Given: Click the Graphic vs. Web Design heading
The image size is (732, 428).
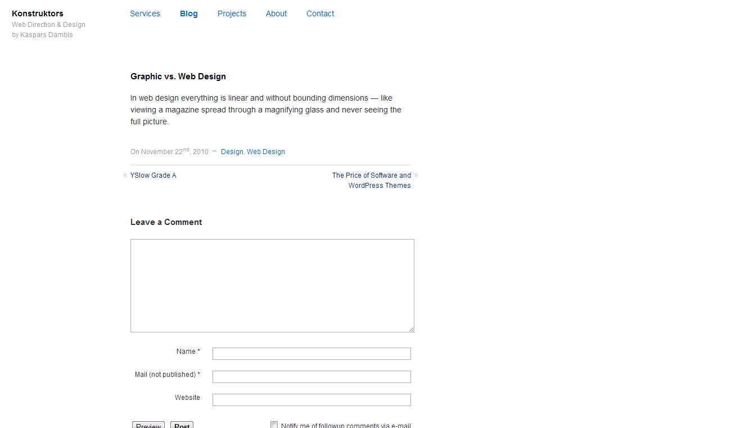Looking at the screenshot, I should point(178,76).
